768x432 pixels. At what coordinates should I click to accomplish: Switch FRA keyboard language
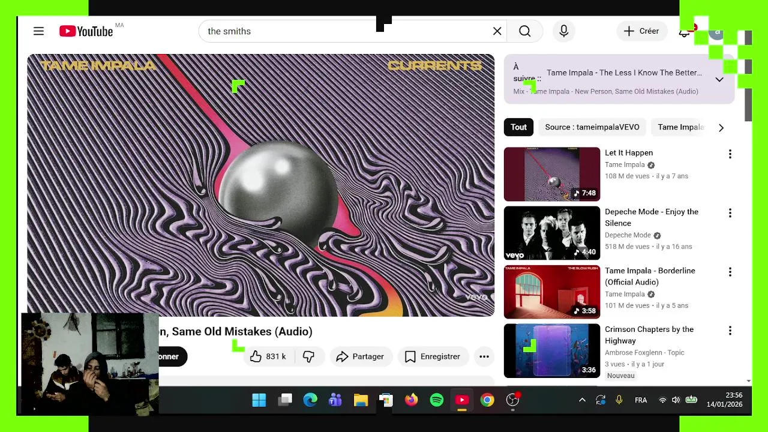(x=641, y=400)
